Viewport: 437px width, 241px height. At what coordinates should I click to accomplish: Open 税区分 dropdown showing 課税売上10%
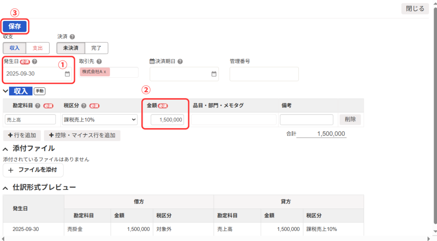point(100,120)
